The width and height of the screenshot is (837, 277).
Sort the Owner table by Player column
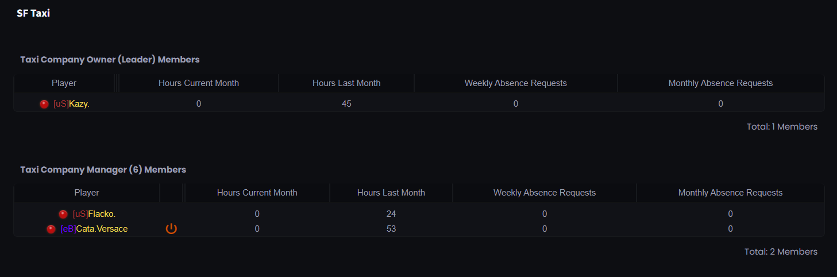click(64, 83)
